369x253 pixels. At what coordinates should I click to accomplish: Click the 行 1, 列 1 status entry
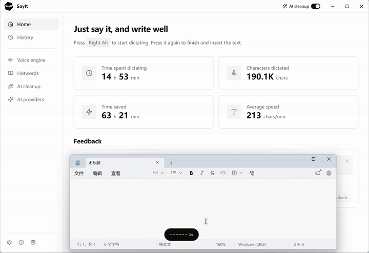[x=87, y=244]
